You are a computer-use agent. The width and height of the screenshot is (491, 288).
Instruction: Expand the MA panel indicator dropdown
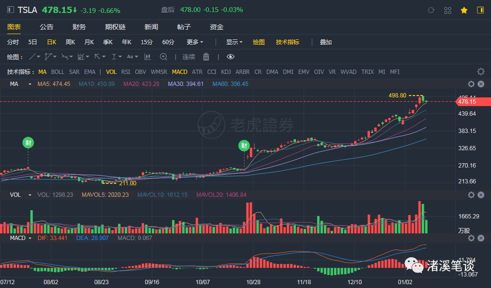tap(30, 84)
